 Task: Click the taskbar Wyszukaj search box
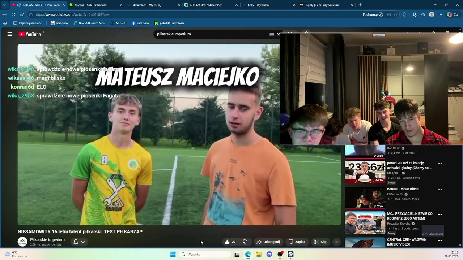click(x=205, y=254)
